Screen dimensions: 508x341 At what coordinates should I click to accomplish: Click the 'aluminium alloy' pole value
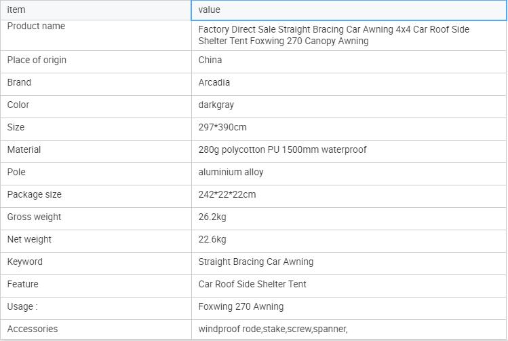pyautogui.click(x=231, y=172)
